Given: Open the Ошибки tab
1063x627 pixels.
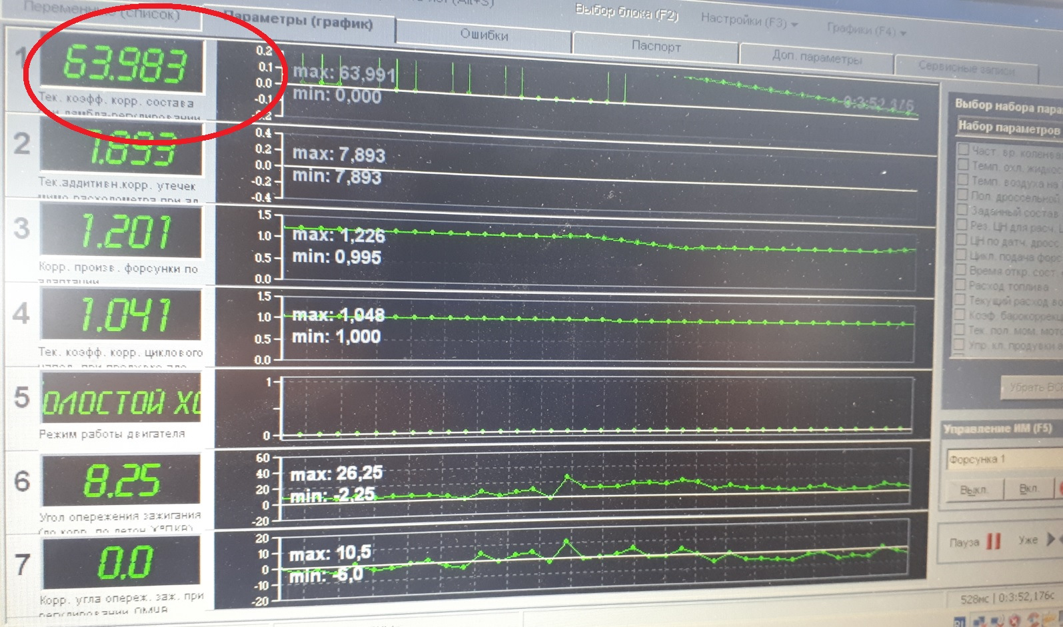Looking at the screenshot, I should pyautogui.click(x=484, y=35).
